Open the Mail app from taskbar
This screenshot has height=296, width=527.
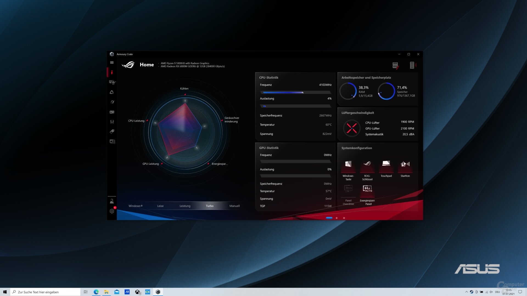(117, 292)
